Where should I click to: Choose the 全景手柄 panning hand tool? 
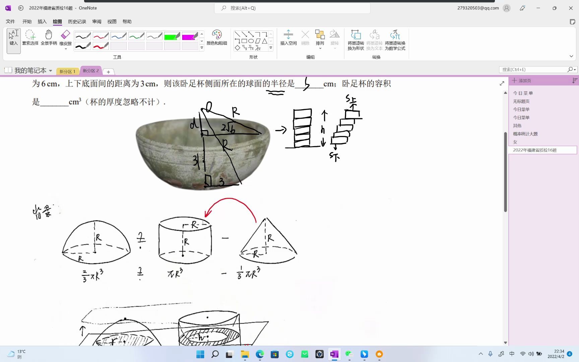point(49,38)
